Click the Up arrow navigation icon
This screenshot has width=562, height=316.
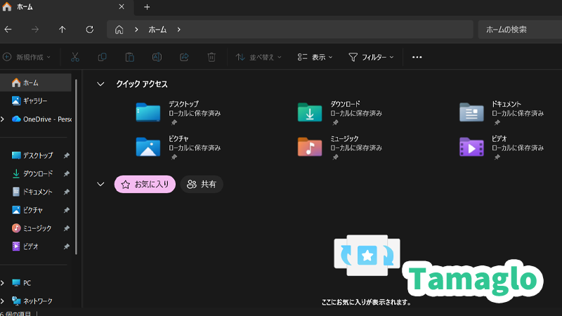[x=63, y=29]
